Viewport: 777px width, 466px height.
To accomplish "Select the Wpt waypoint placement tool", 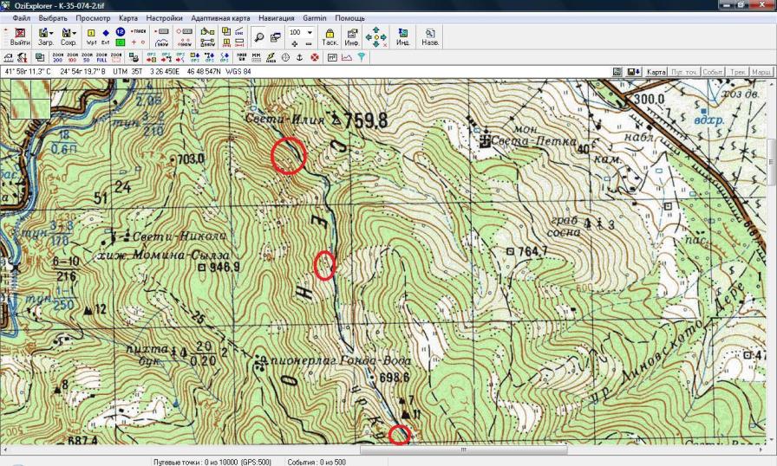I will 91,36.
